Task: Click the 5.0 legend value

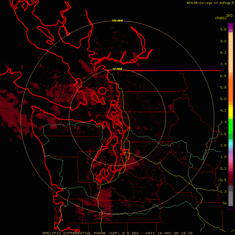Action: pyautogui.click(x=223, y=99)
